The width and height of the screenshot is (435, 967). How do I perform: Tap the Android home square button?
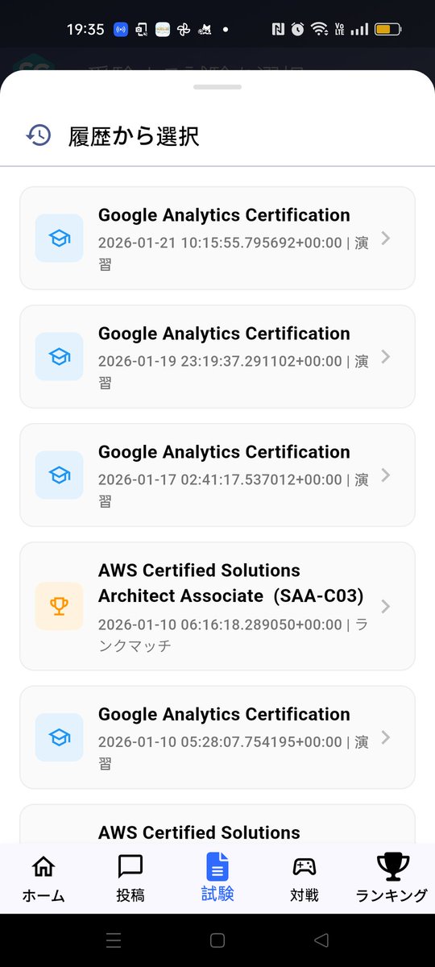[217, 940]
